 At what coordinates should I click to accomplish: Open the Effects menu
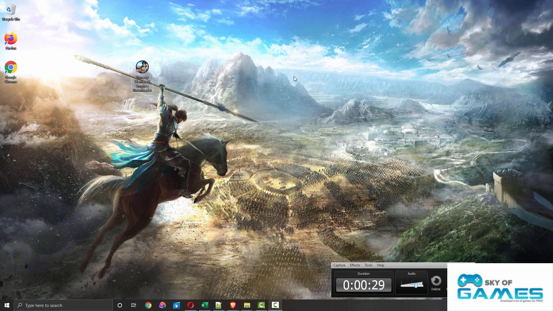(x=355, y=265)
